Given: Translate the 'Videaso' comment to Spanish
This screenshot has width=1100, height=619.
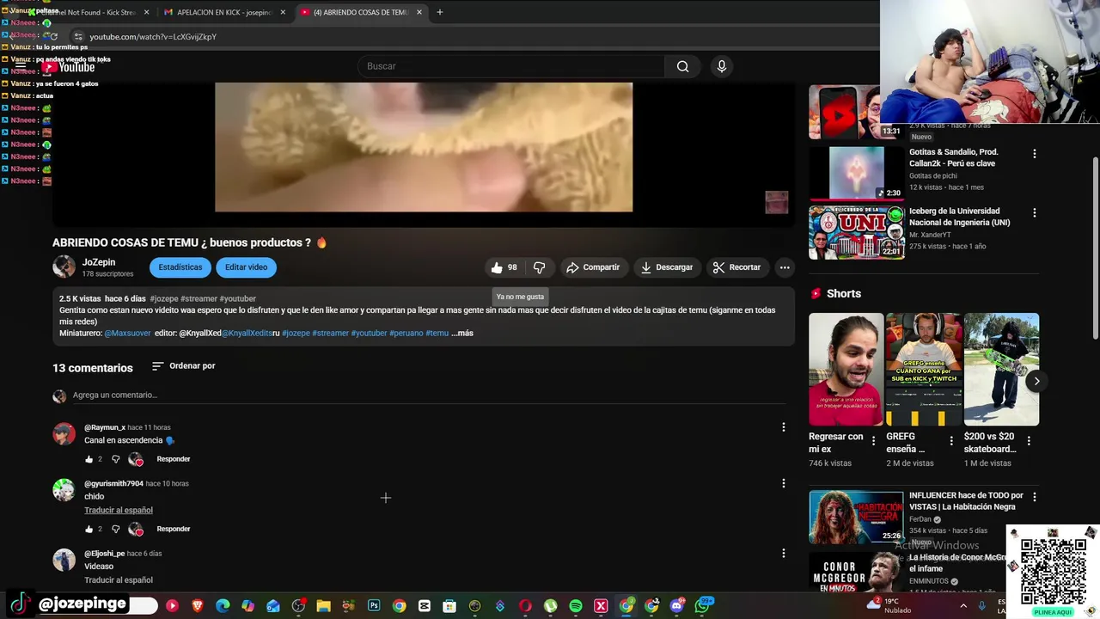Looking at the screenshot, I should click(x=119, y=580).
